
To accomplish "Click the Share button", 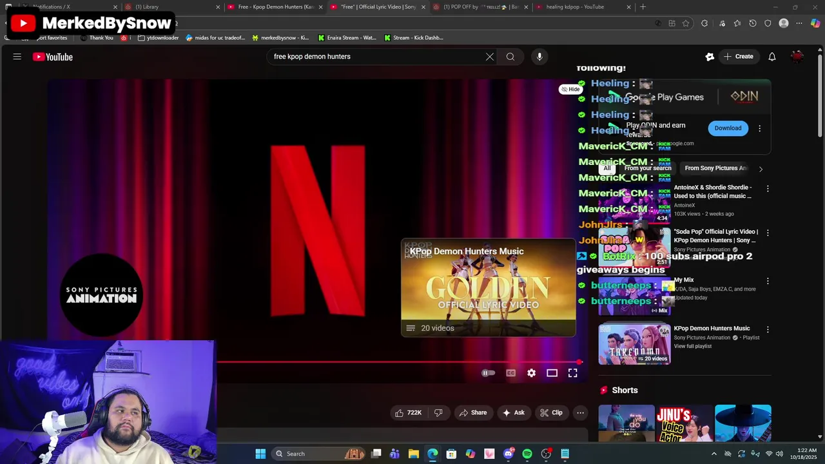I will point(472,412).
